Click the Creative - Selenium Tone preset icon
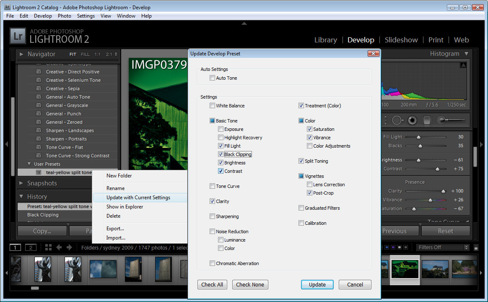 (39, 80)
